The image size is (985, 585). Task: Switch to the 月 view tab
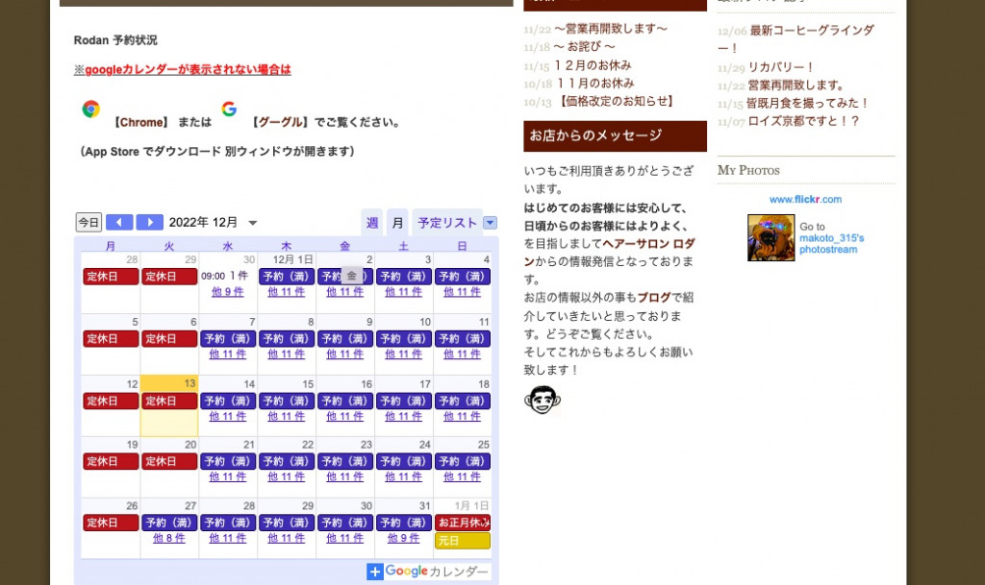point(397,223)
